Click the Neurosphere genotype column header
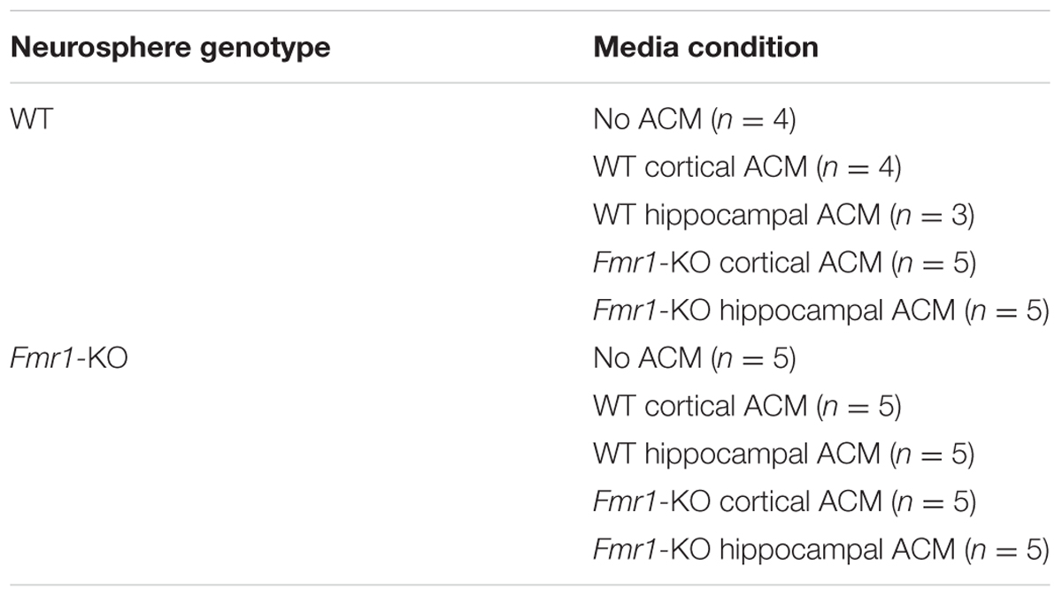This screenshot has height=597, width=1062. point(170,47)
